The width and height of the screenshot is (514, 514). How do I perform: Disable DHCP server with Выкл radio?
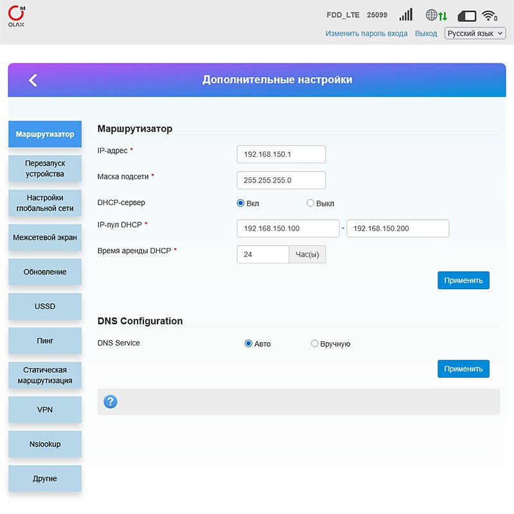point(310,203)
